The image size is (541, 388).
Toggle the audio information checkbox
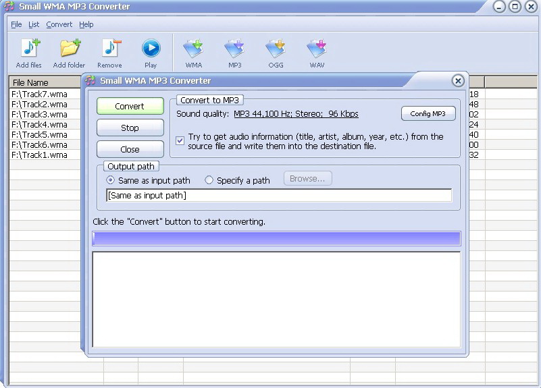tap(180, 140)
